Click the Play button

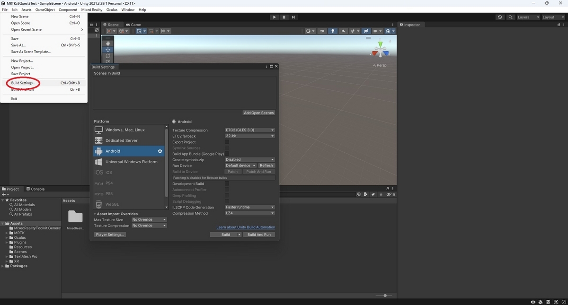point(274,17)
